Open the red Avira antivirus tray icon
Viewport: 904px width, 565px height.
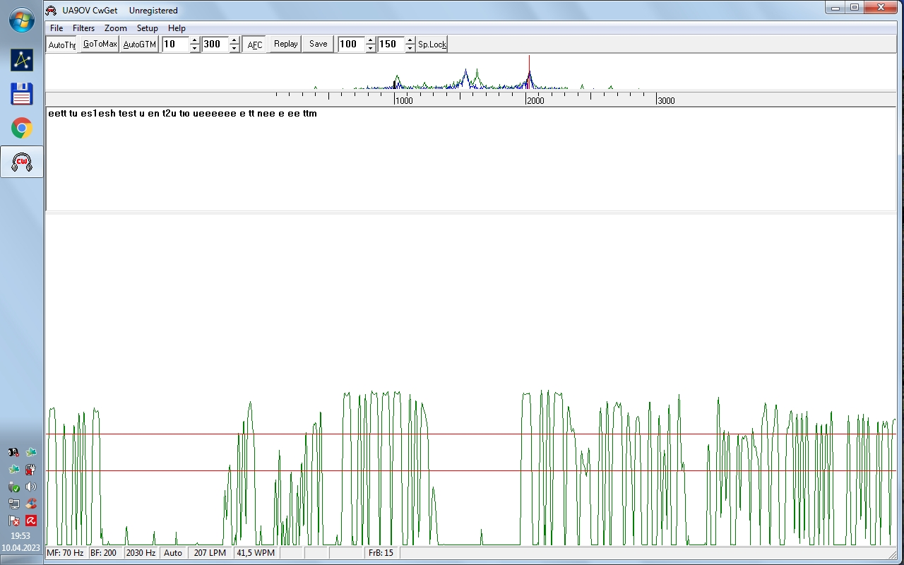pos(31,521)
